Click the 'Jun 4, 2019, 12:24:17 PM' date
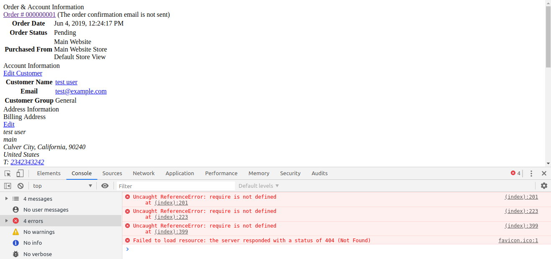551x259 pixels. [x=89, y=23]
